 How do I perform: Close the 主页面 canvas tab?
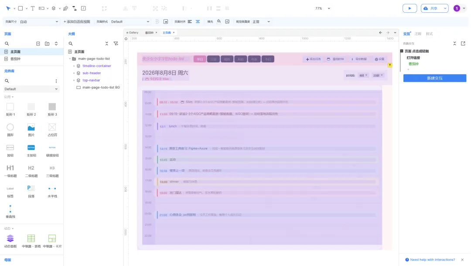tap(174, 33)
